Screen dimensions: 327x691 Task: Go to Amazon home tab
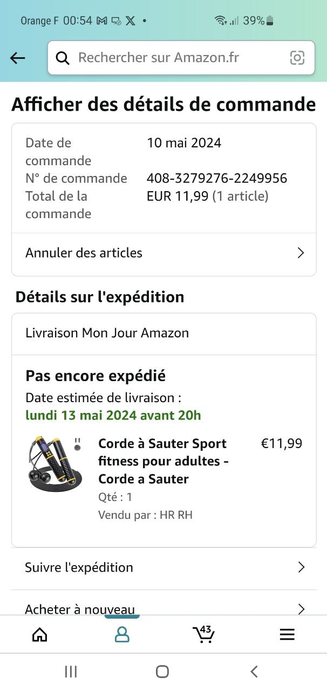pos(40,634)
